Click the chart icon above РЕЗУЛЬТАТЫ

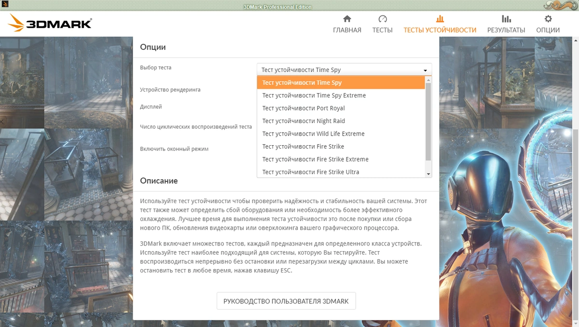[506, 19]
